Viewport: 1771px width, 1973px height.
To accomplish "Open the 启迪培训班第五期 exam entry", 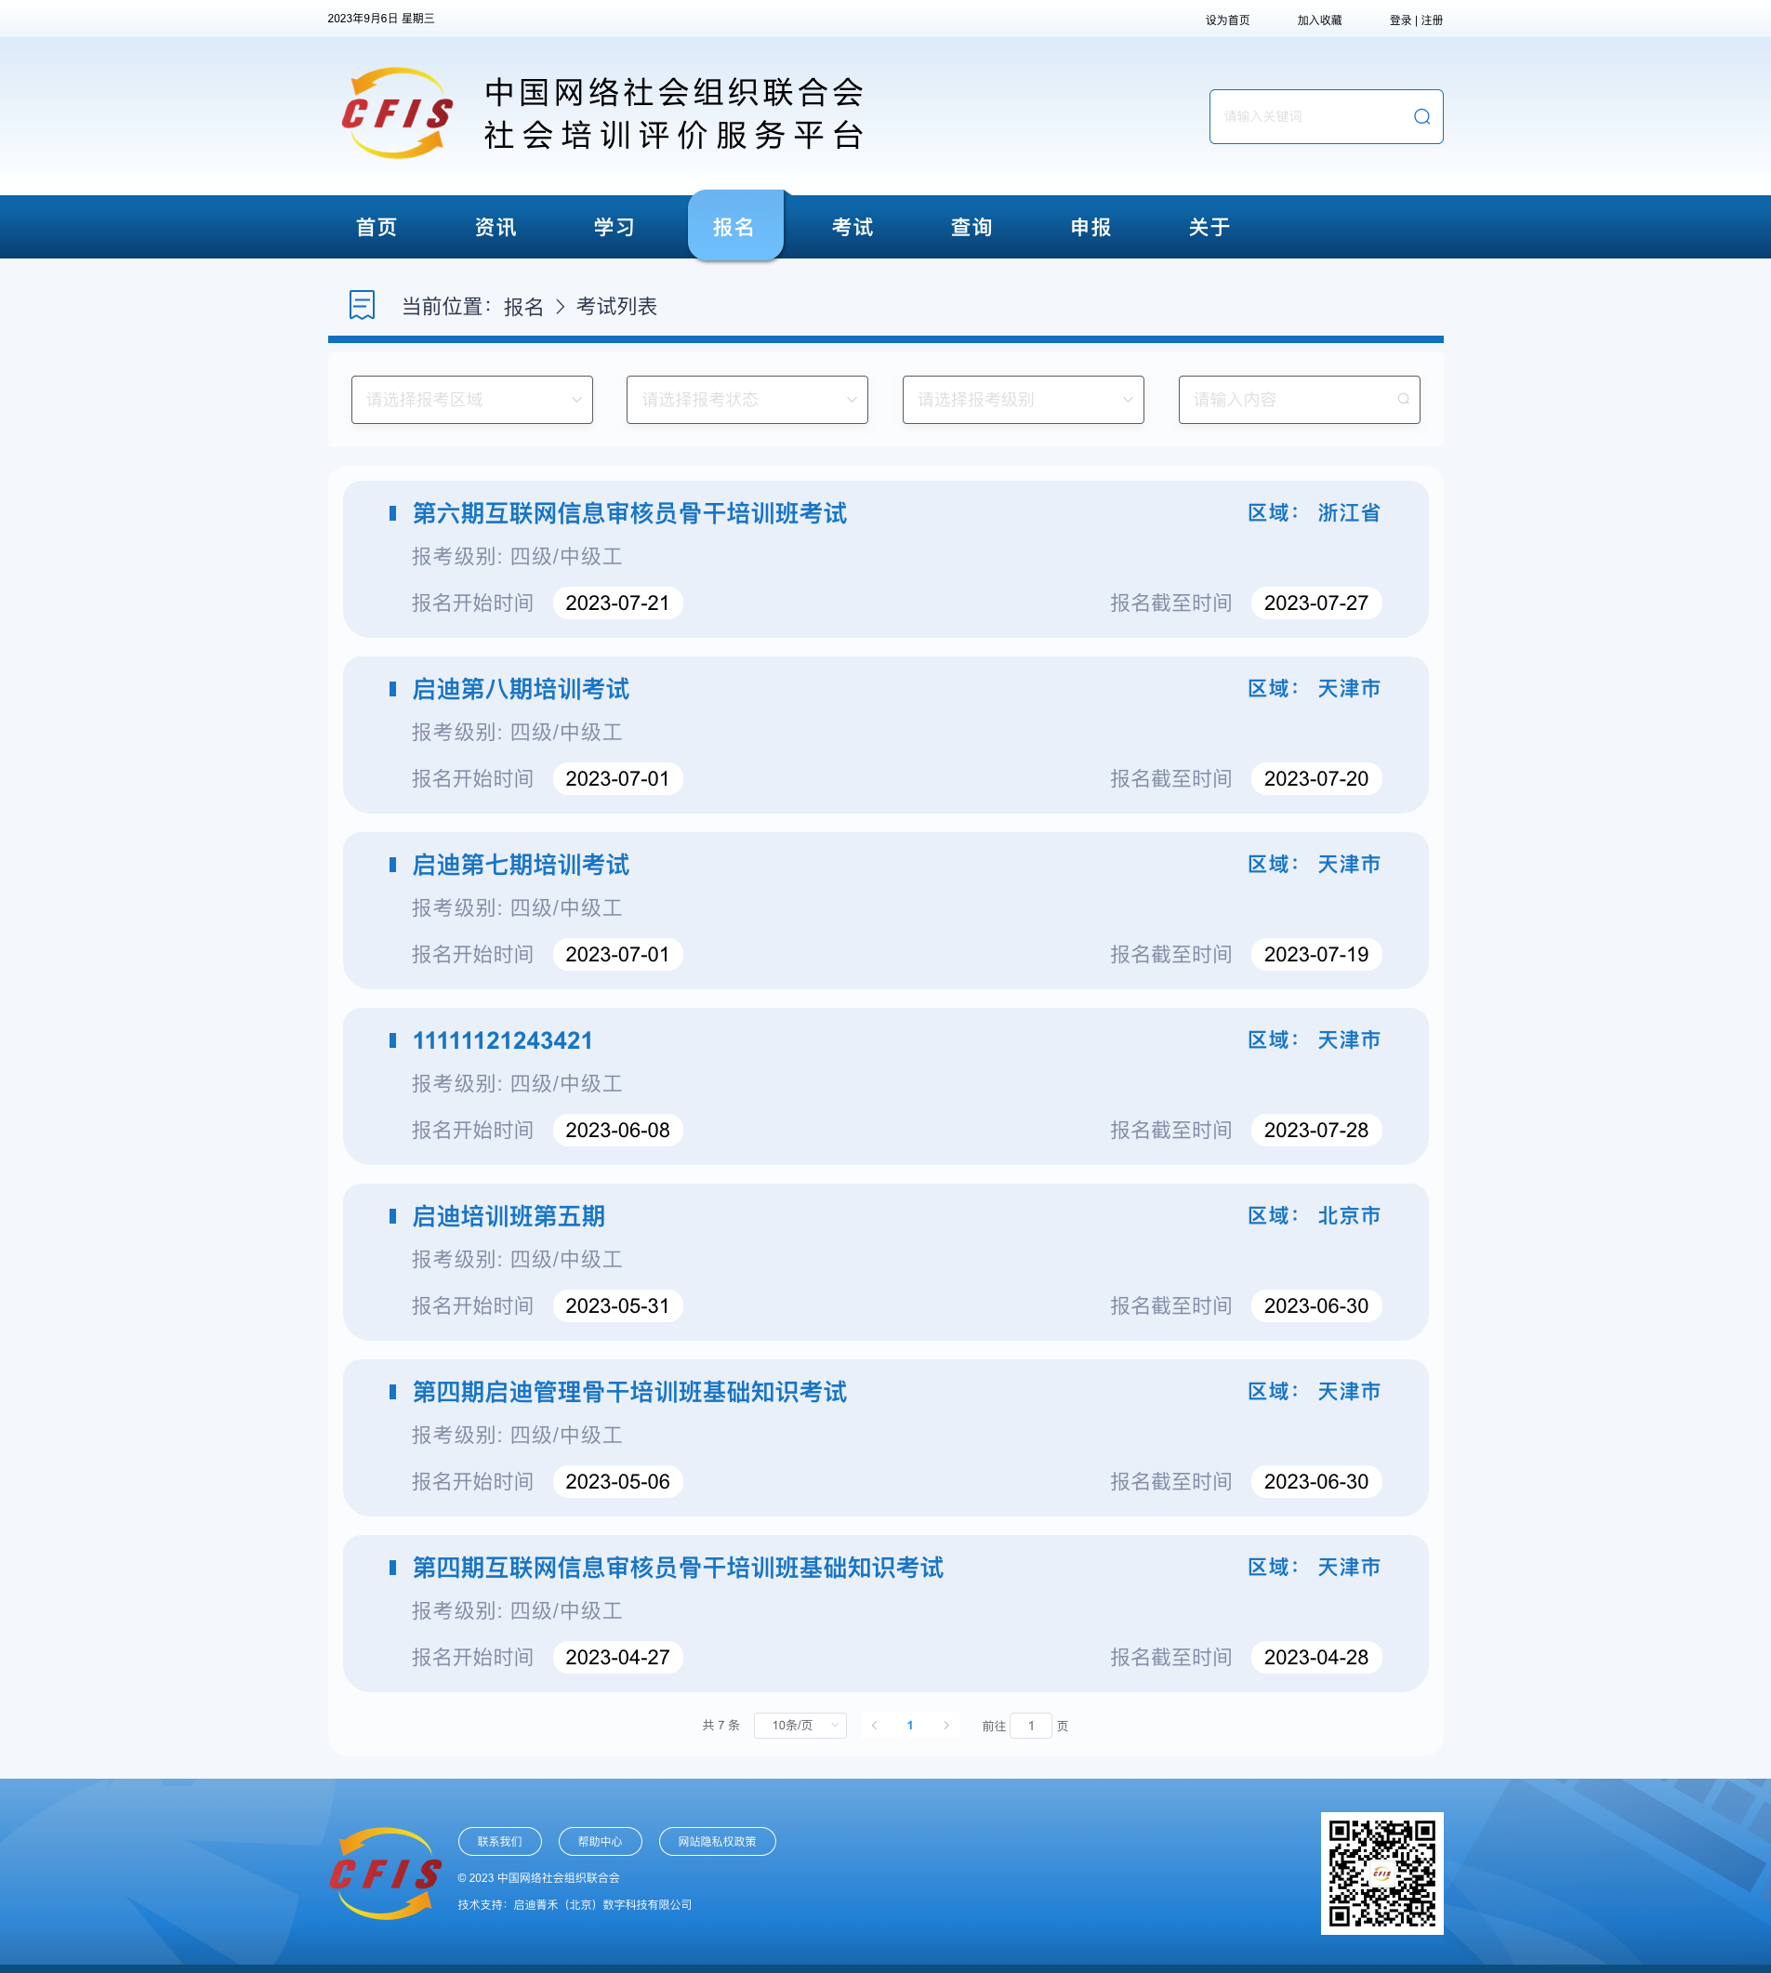I will (508, 1217).
